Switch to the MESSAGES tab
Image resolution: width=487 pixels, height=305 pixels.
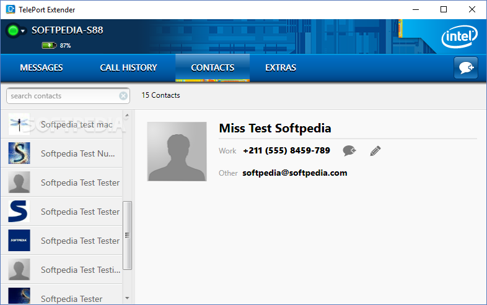click(x=42, y=67)
